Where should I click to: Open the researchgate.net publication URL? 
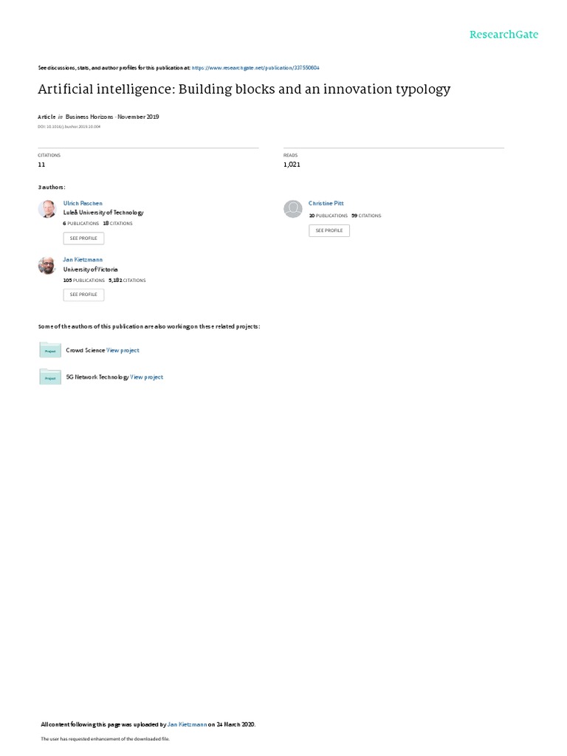coord(255,68)
